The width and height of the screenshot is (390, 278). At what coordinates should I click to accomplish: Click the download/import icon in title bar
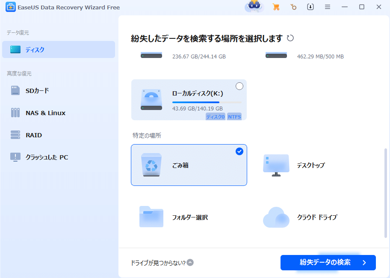pos(310,7)
